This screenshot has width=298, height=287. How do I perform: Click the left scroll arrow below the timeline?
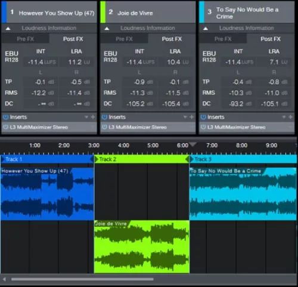pyautogui.click(x=4, y=279)
